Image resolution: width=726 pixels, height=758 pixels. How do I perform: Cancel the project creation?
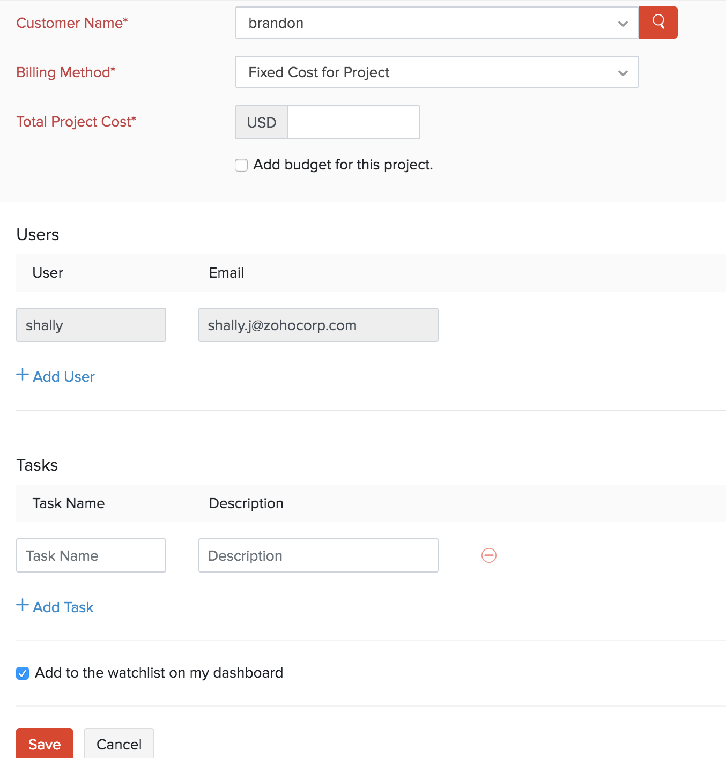(118, 744)
